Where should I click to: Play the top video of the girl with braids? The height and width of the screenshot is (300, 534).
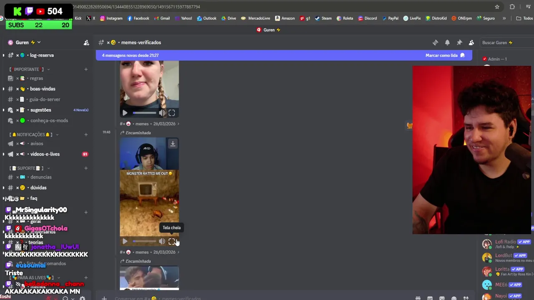coord(125,113)
